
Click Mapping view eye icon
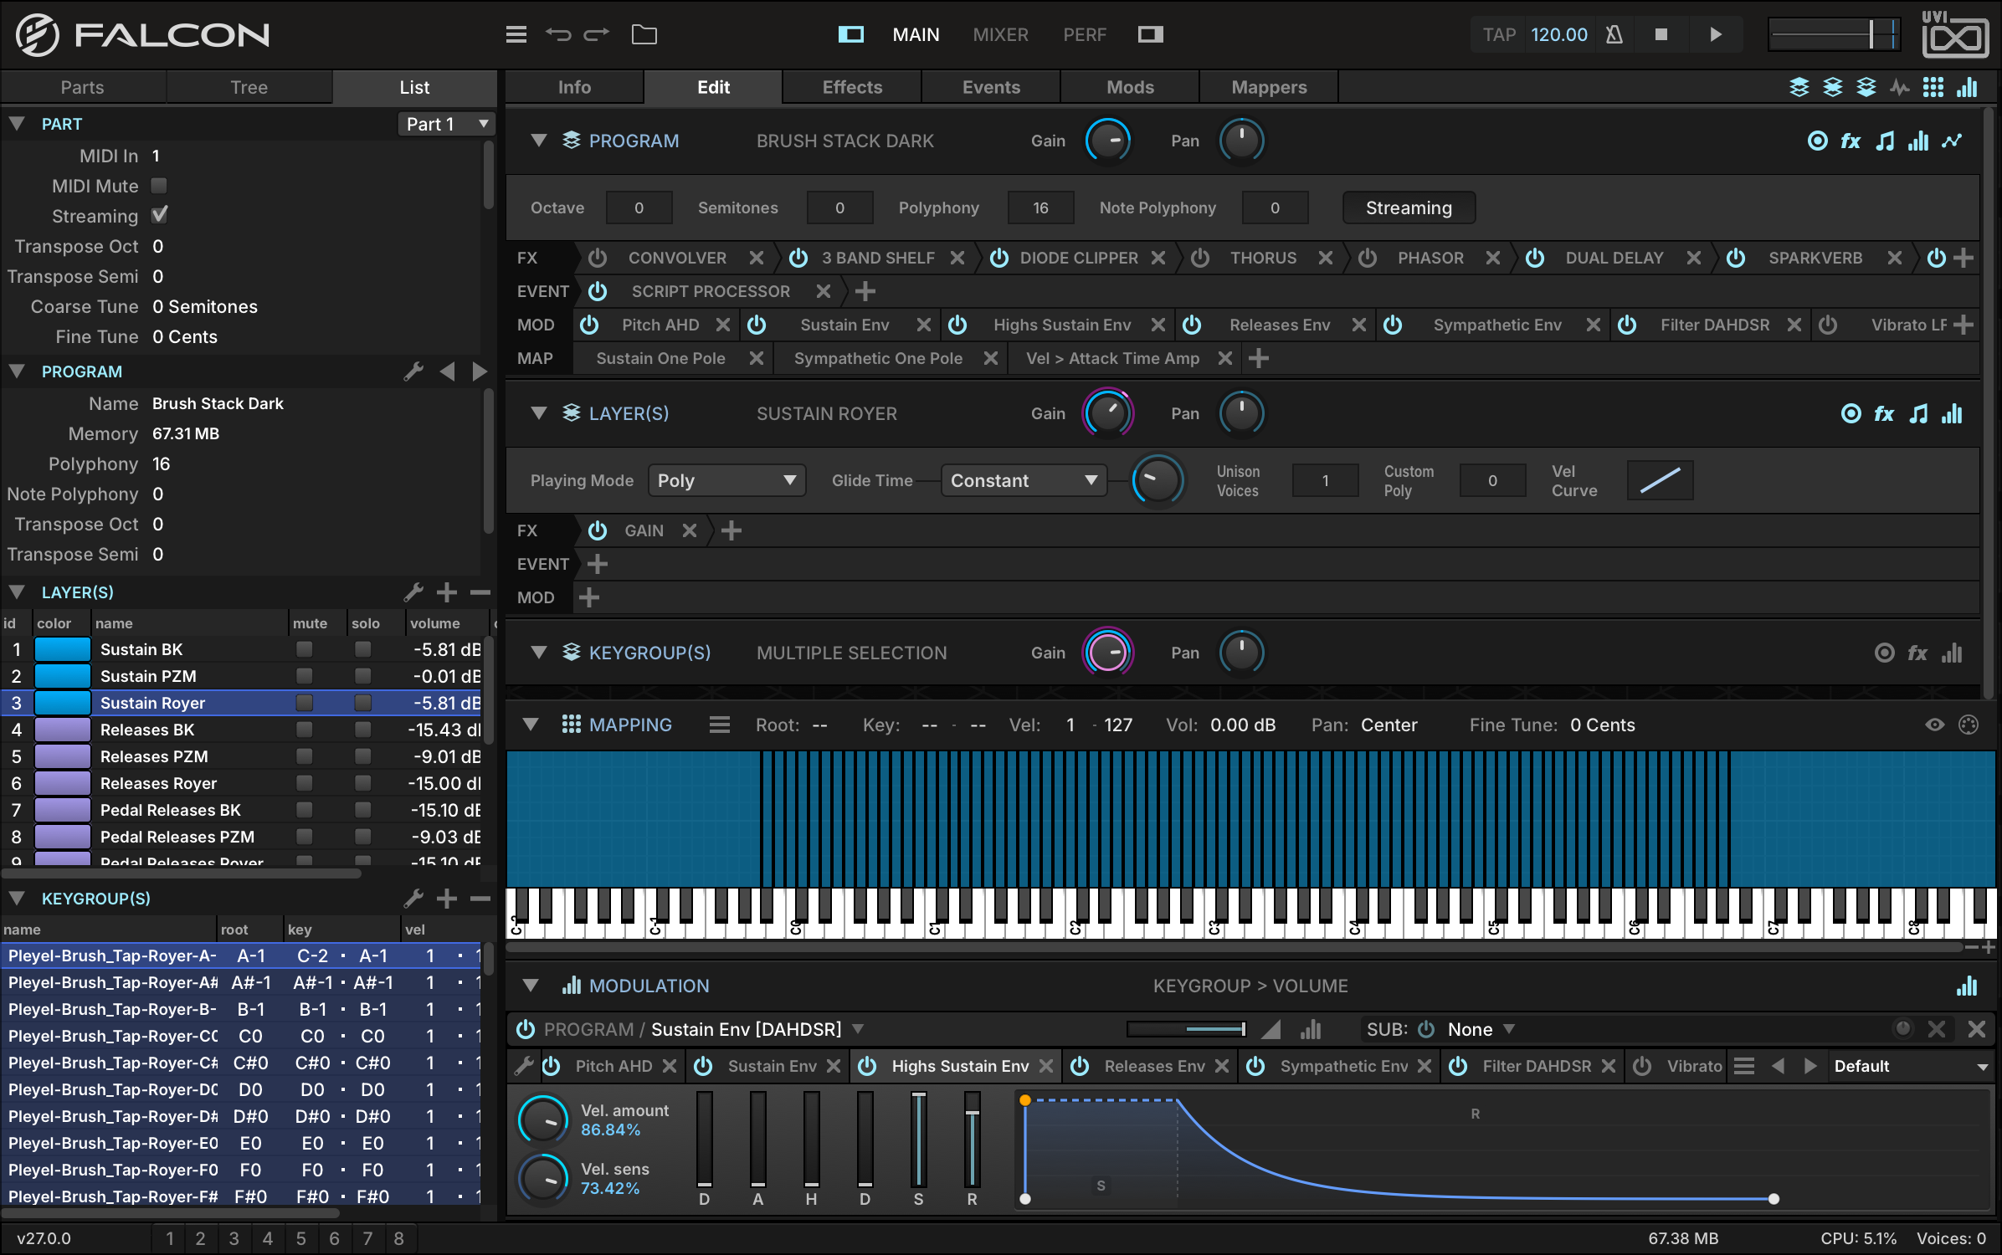point(1934,725)
